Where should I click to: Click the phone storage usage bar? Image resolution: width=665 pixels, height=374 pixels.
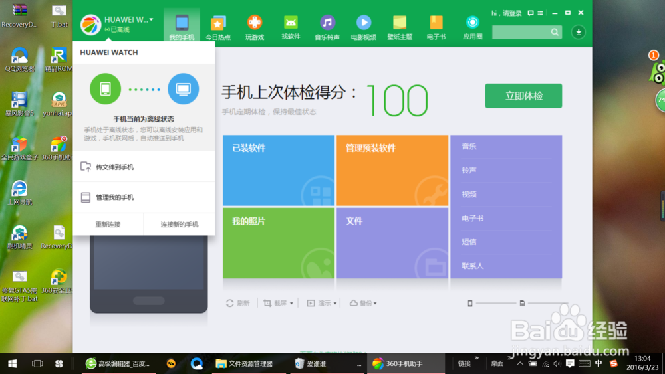pyautogui.click(x=495, y=303)
